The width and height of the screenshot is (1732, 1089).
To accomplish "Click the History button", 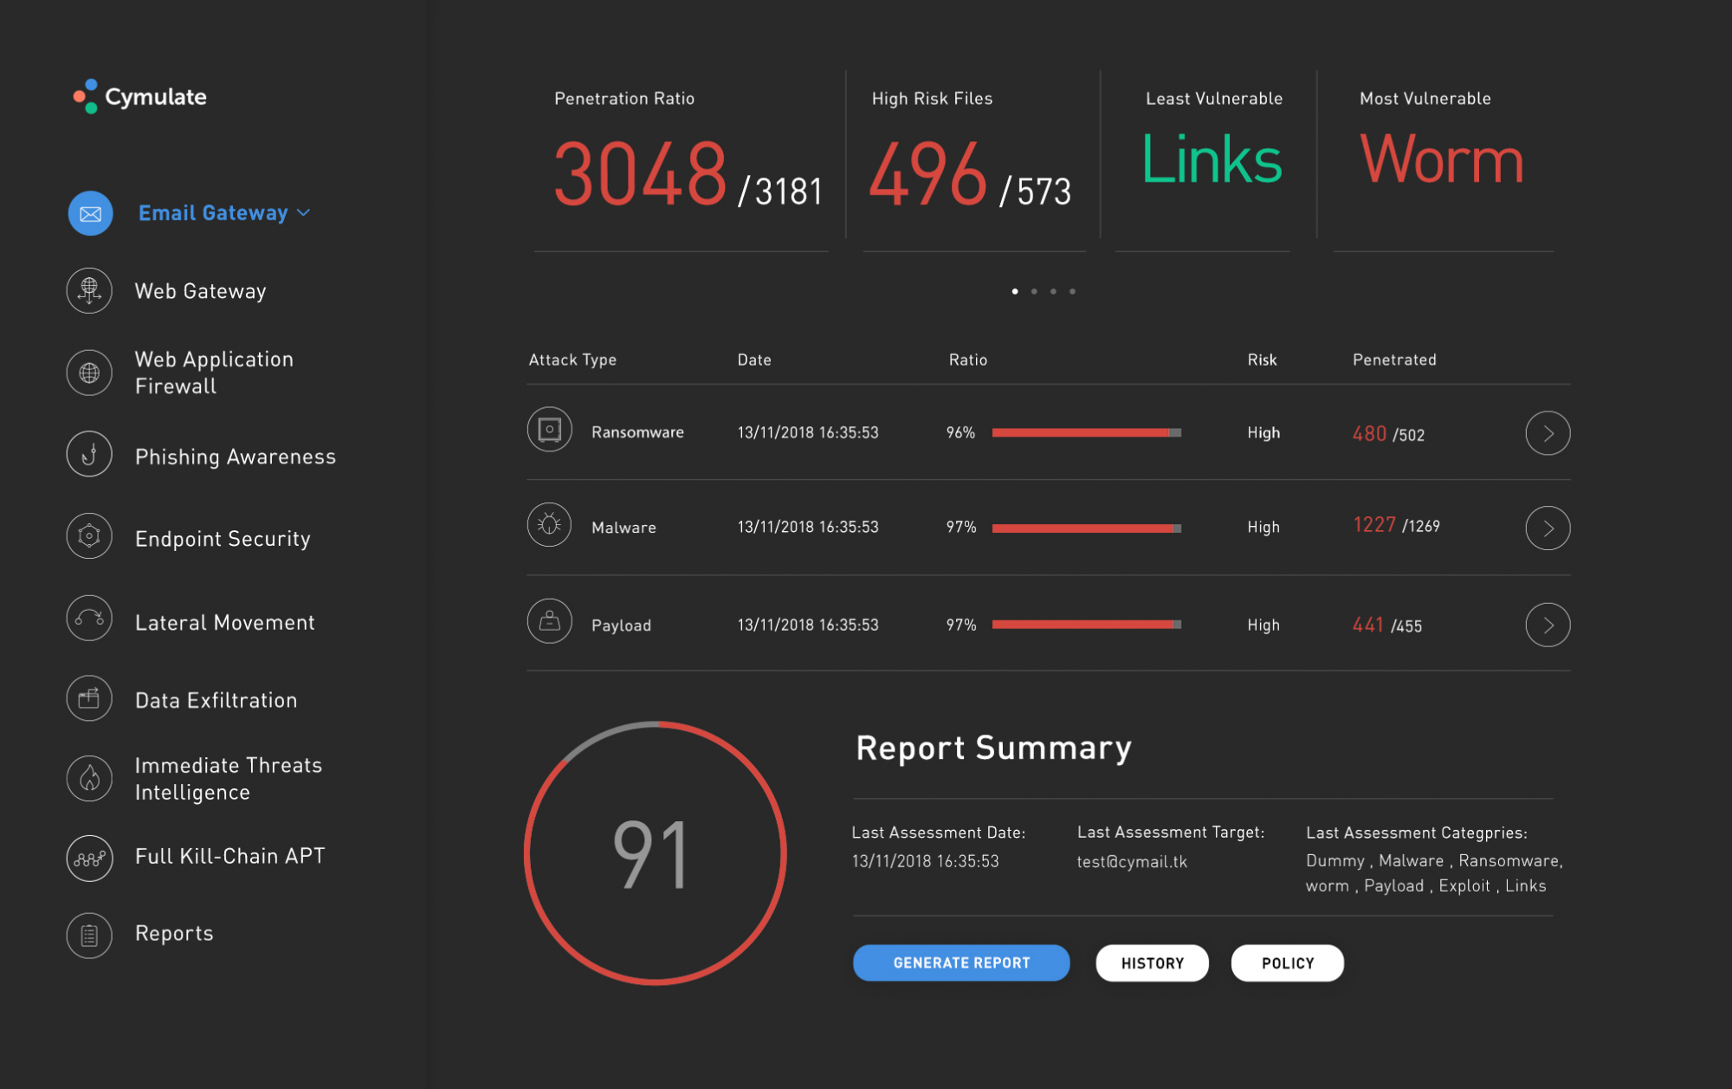I will pos(1152,963).
